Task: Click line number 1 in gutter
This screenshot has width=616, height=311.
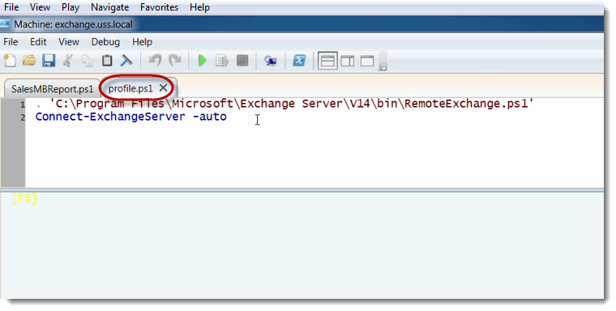Action: 23,104
